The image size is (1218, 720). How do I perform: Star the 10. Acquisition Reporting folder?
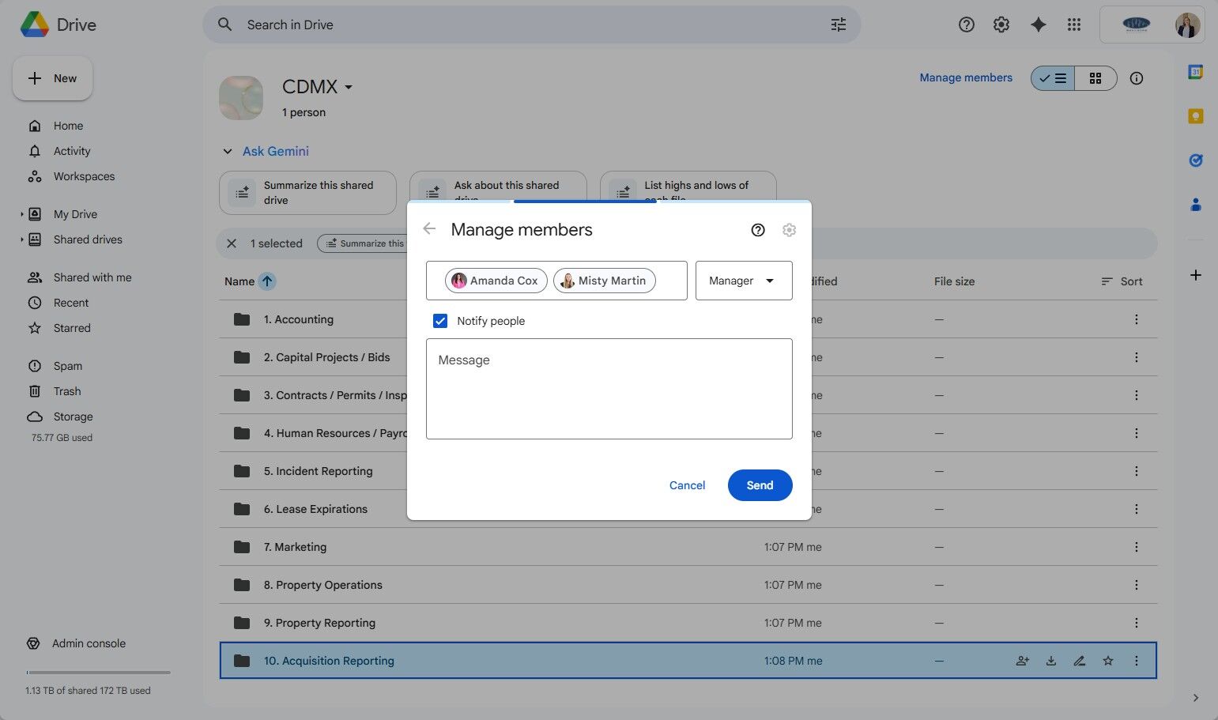pos(1107,661)
